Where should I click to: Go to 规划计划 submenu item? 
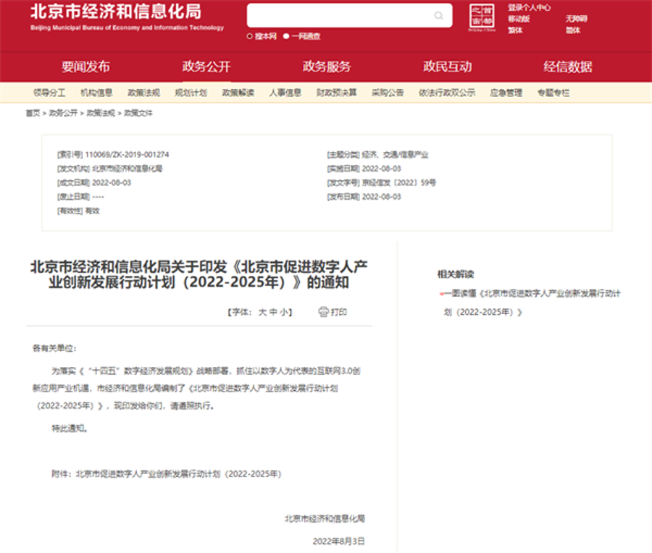tap(191, 93)
